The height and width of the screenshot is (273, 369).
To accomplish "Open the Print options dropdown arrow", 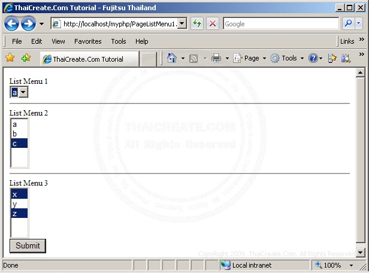I will click(x=227, y=58).
